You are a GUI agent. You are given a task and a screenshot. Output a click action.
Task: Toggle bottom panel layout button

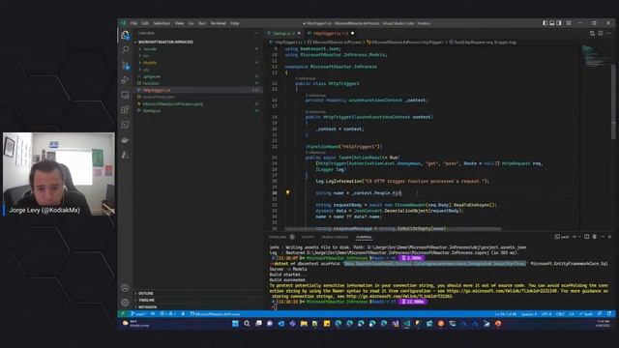pos(552,23)
